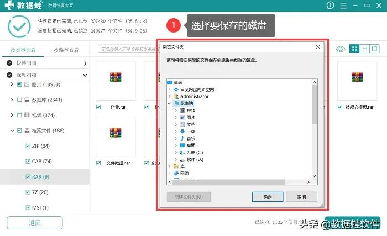Select 视频 folder icon in dialog tree

pos(183,110)
